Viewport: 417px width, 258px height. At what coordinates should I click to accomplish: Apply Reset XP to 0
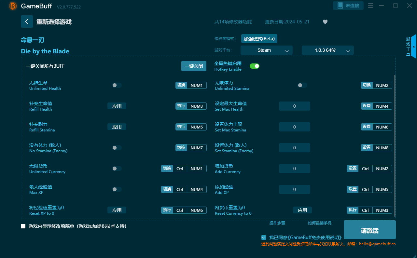tap(117, 210)
